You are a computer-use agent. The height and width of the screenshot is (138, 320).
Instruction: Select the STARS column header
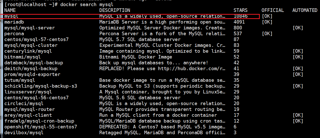(240, 10)
